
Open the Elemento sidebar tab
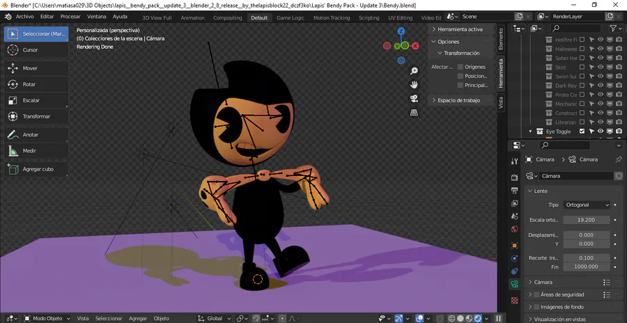[x=501, y=39]
